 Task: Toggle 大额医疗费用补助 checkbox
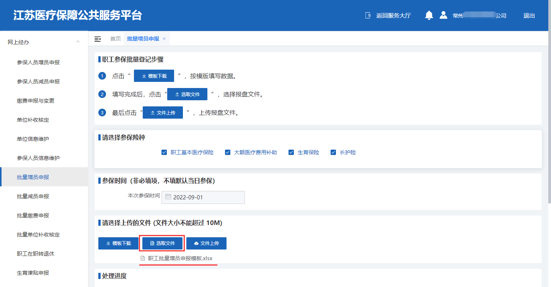228,152
